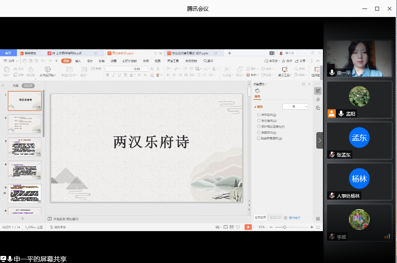
Task: Click the Bold formatting icon
Action: [x=108, y=75]
